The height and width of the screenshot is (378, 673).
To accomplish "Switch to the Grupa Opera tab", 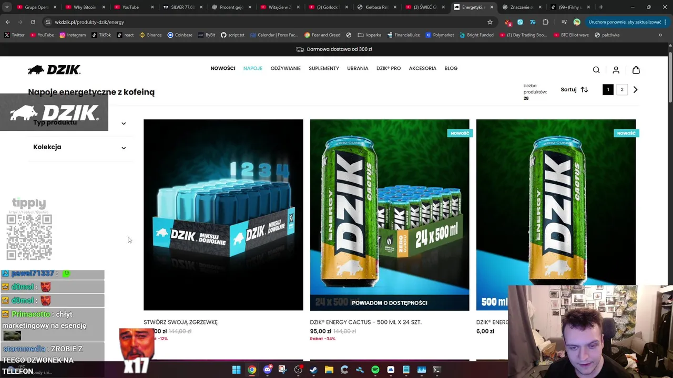I will [x=36, y=7].
